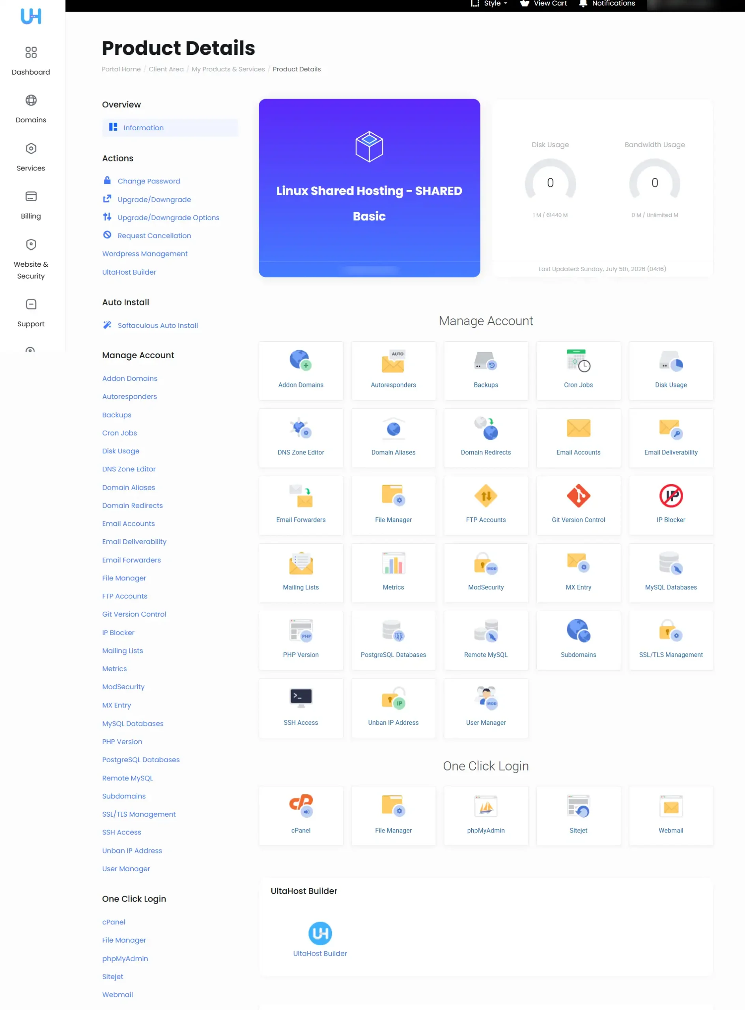
Task: Open the Cron Jobs calendar icon
Action: pos(578,361)
